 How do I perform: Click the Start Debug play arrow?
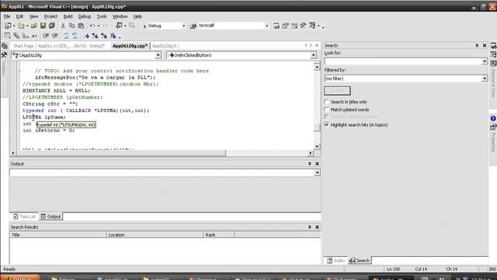(144, 26)
